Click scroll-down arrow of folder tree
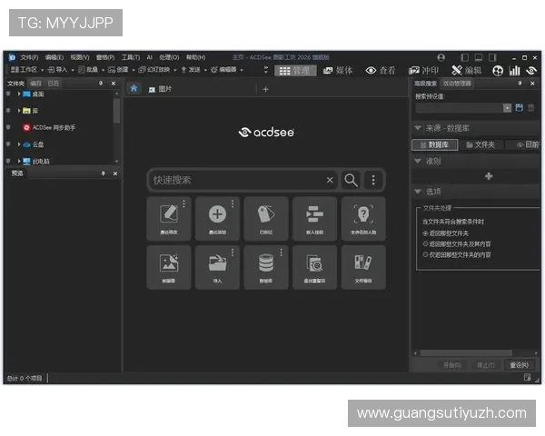 (117, 162)
